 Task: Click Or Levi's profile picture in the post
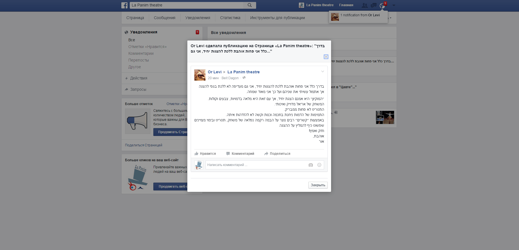[x=200, y=75]
